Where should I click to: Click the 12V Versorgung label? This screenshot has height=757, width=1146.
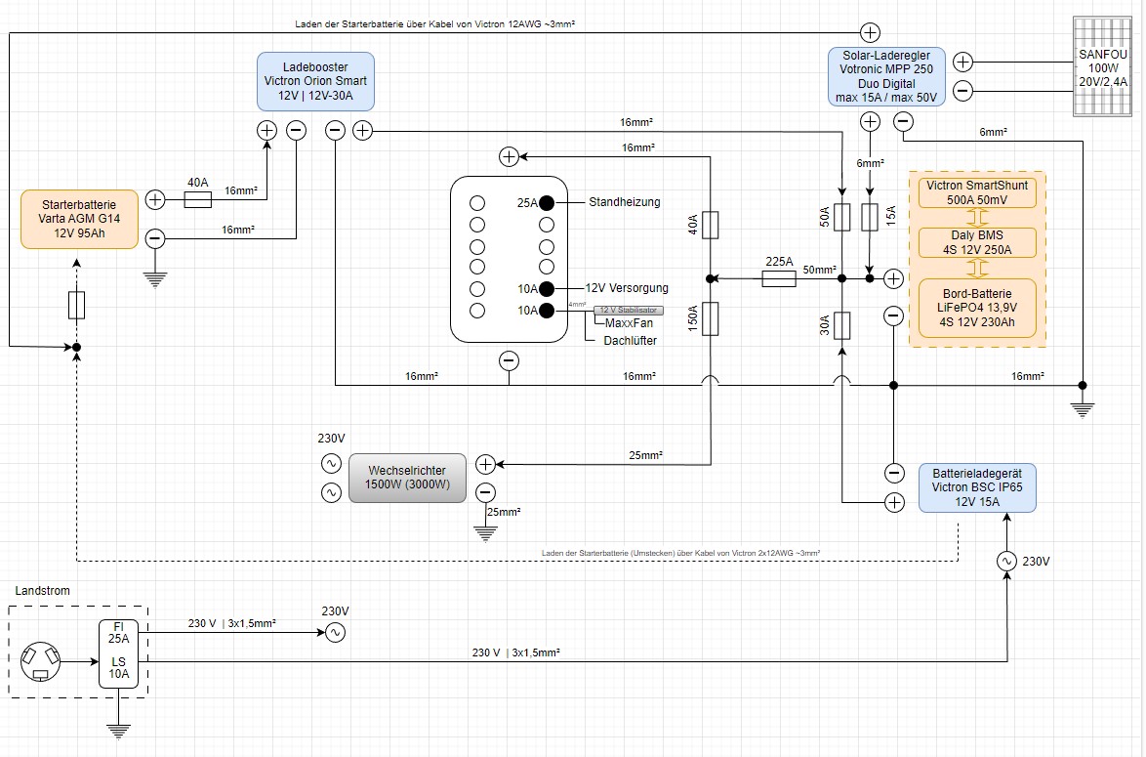click(x=627, y=288)
